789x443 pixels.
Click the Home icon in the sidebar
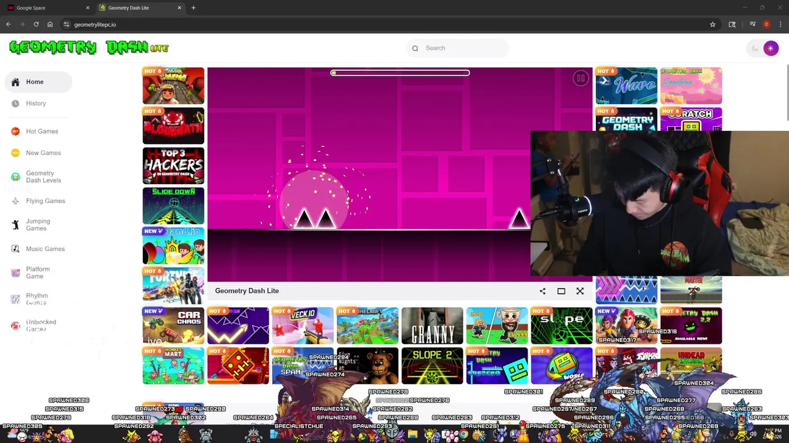pyautogui.click(x=15, y=82)
